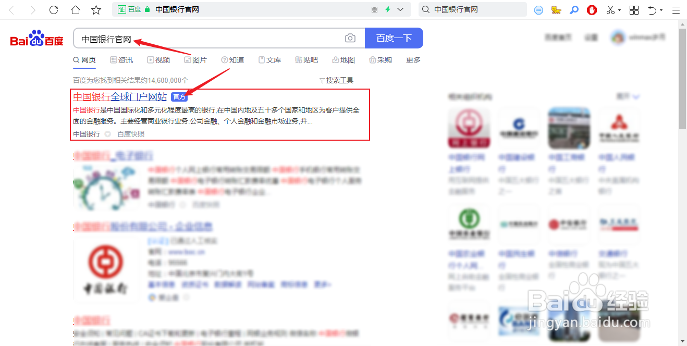Open the 更多 search category menu
The width and height of the screenshot is (687, 346).
pos(413,59)
